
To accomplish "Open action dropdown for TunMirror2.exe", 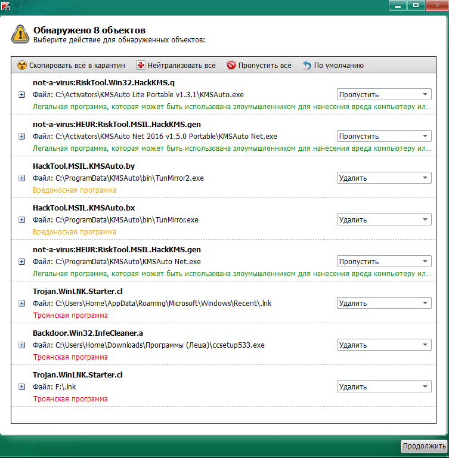I will pos(384,178).
